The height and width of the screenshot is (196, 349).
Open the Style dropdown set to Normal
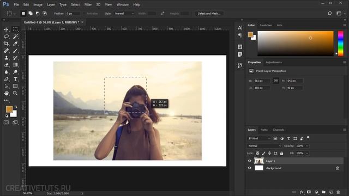pos(124,14)
